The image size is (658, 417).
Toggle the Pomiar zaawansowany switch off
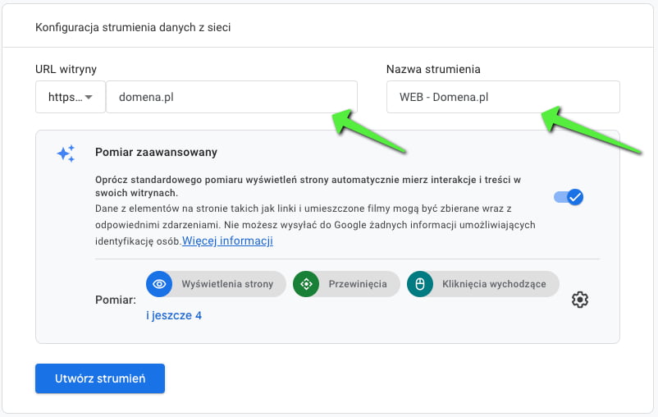coord(569,197)
